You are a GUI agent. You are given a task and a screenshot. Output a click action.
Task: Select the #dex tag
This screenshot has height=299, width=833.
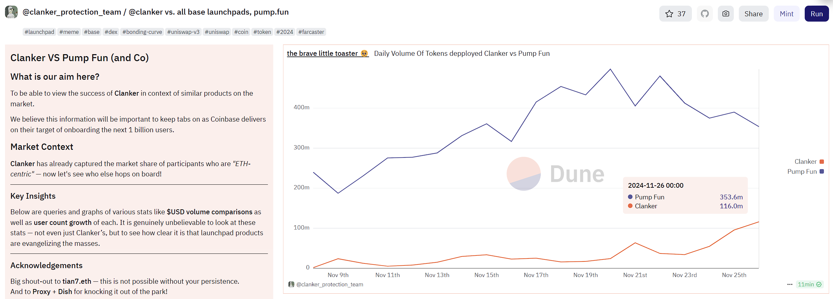coord(111,32)
